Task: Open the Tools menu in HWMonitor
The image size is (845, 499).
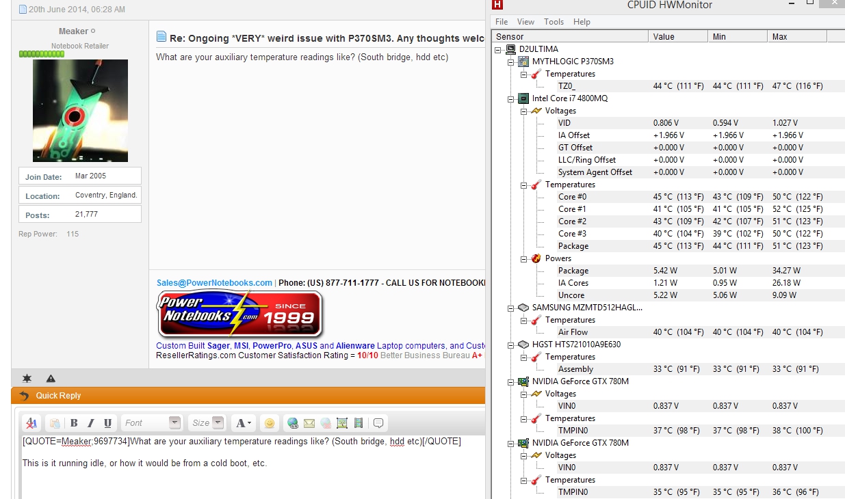Action: (x=554, y=22)
